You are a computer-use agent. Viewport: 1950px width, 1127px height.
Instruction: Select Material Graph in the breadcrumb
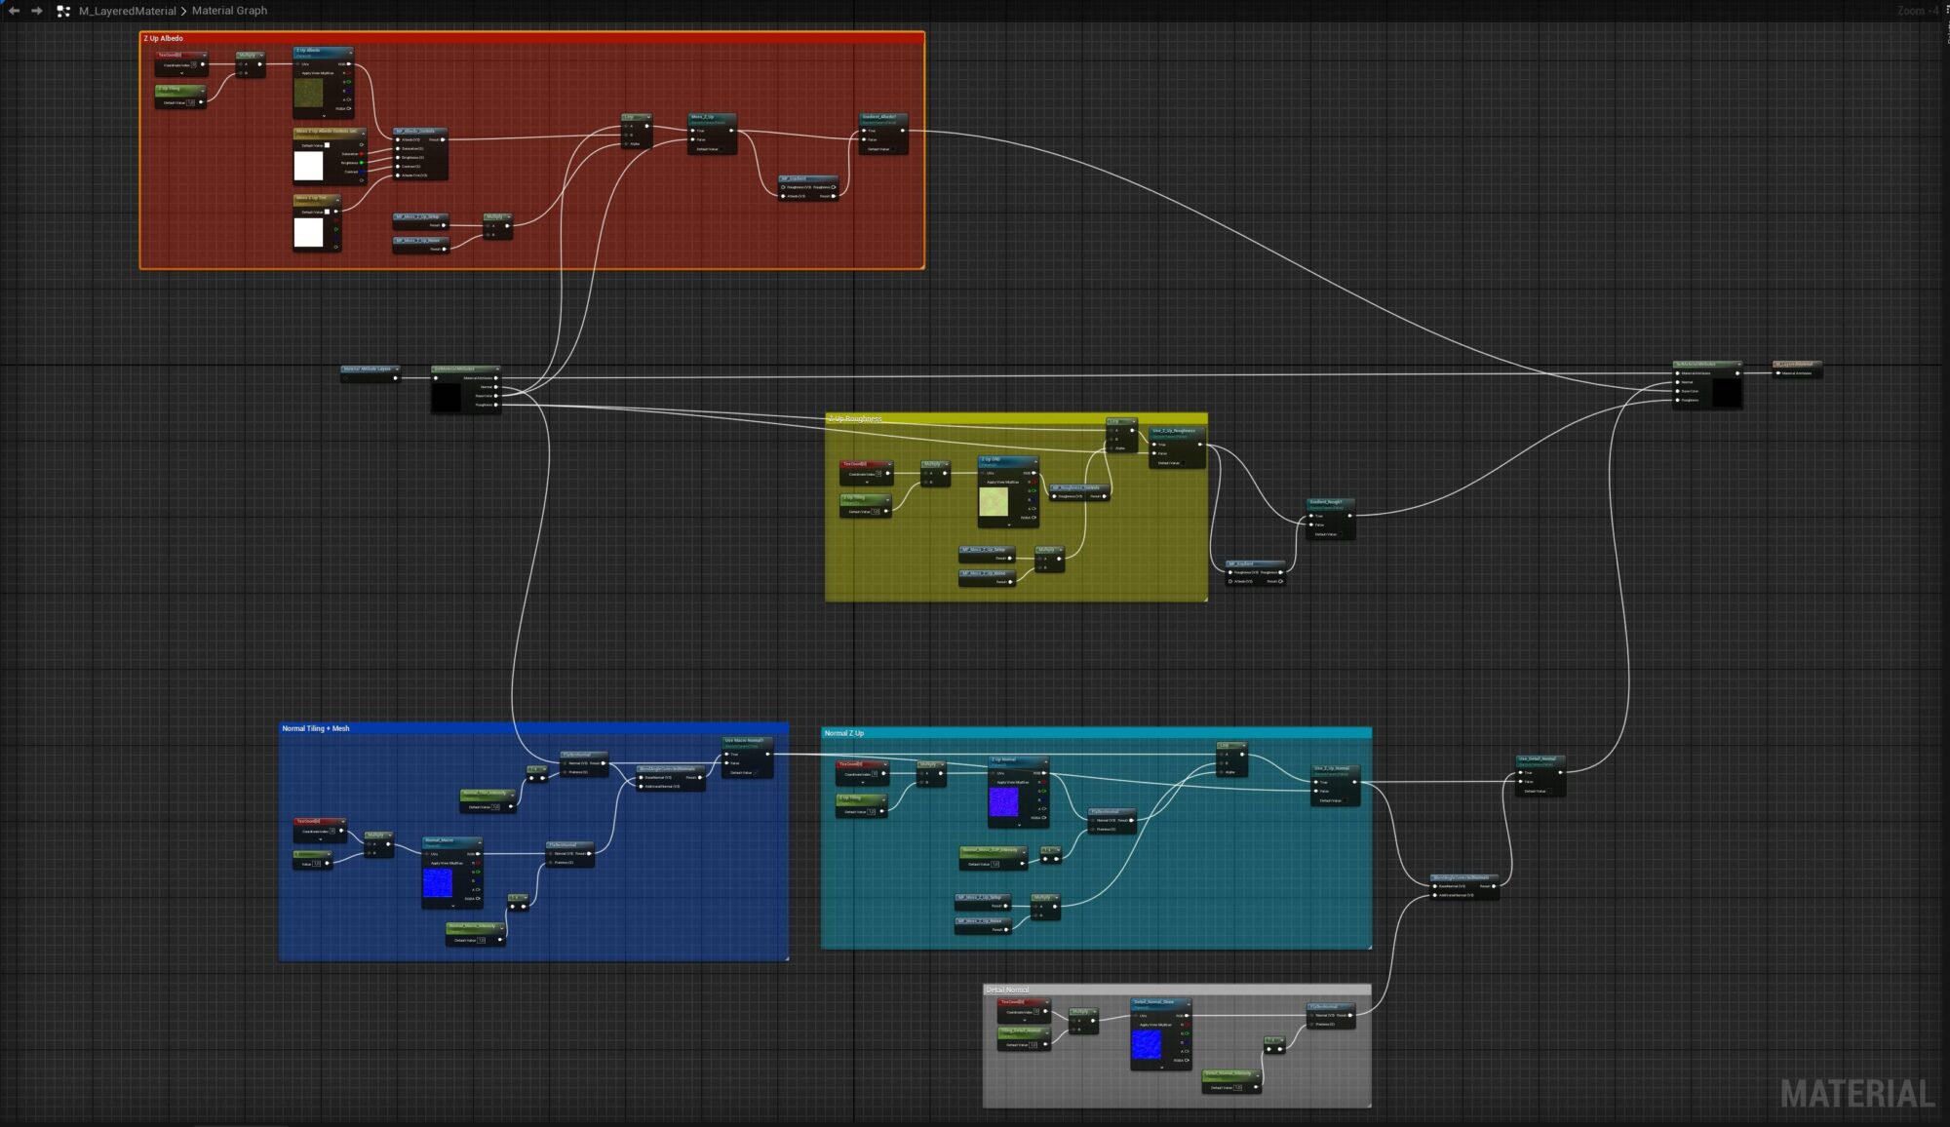(230, 11)
